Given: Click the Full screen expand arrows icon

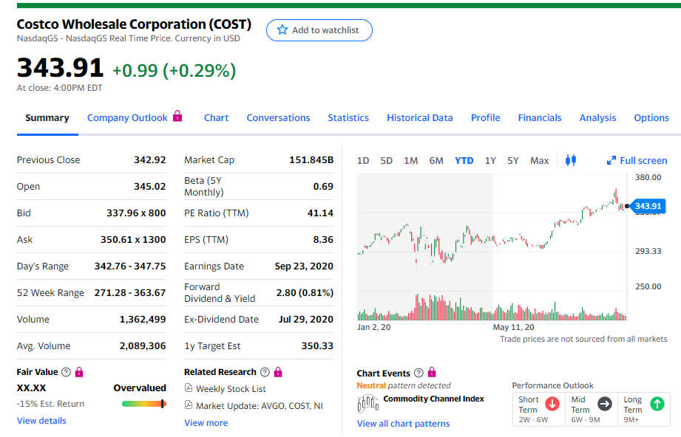Looking at the screenshot, I should coord(611,161).
